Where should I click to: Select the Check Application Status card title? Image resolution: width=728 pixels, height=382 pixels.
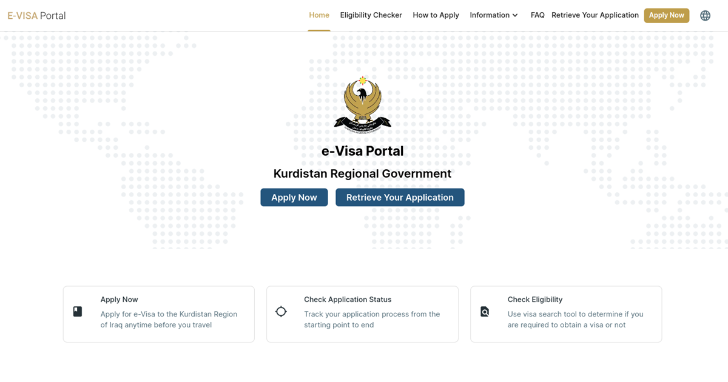[x=348, y=300]
